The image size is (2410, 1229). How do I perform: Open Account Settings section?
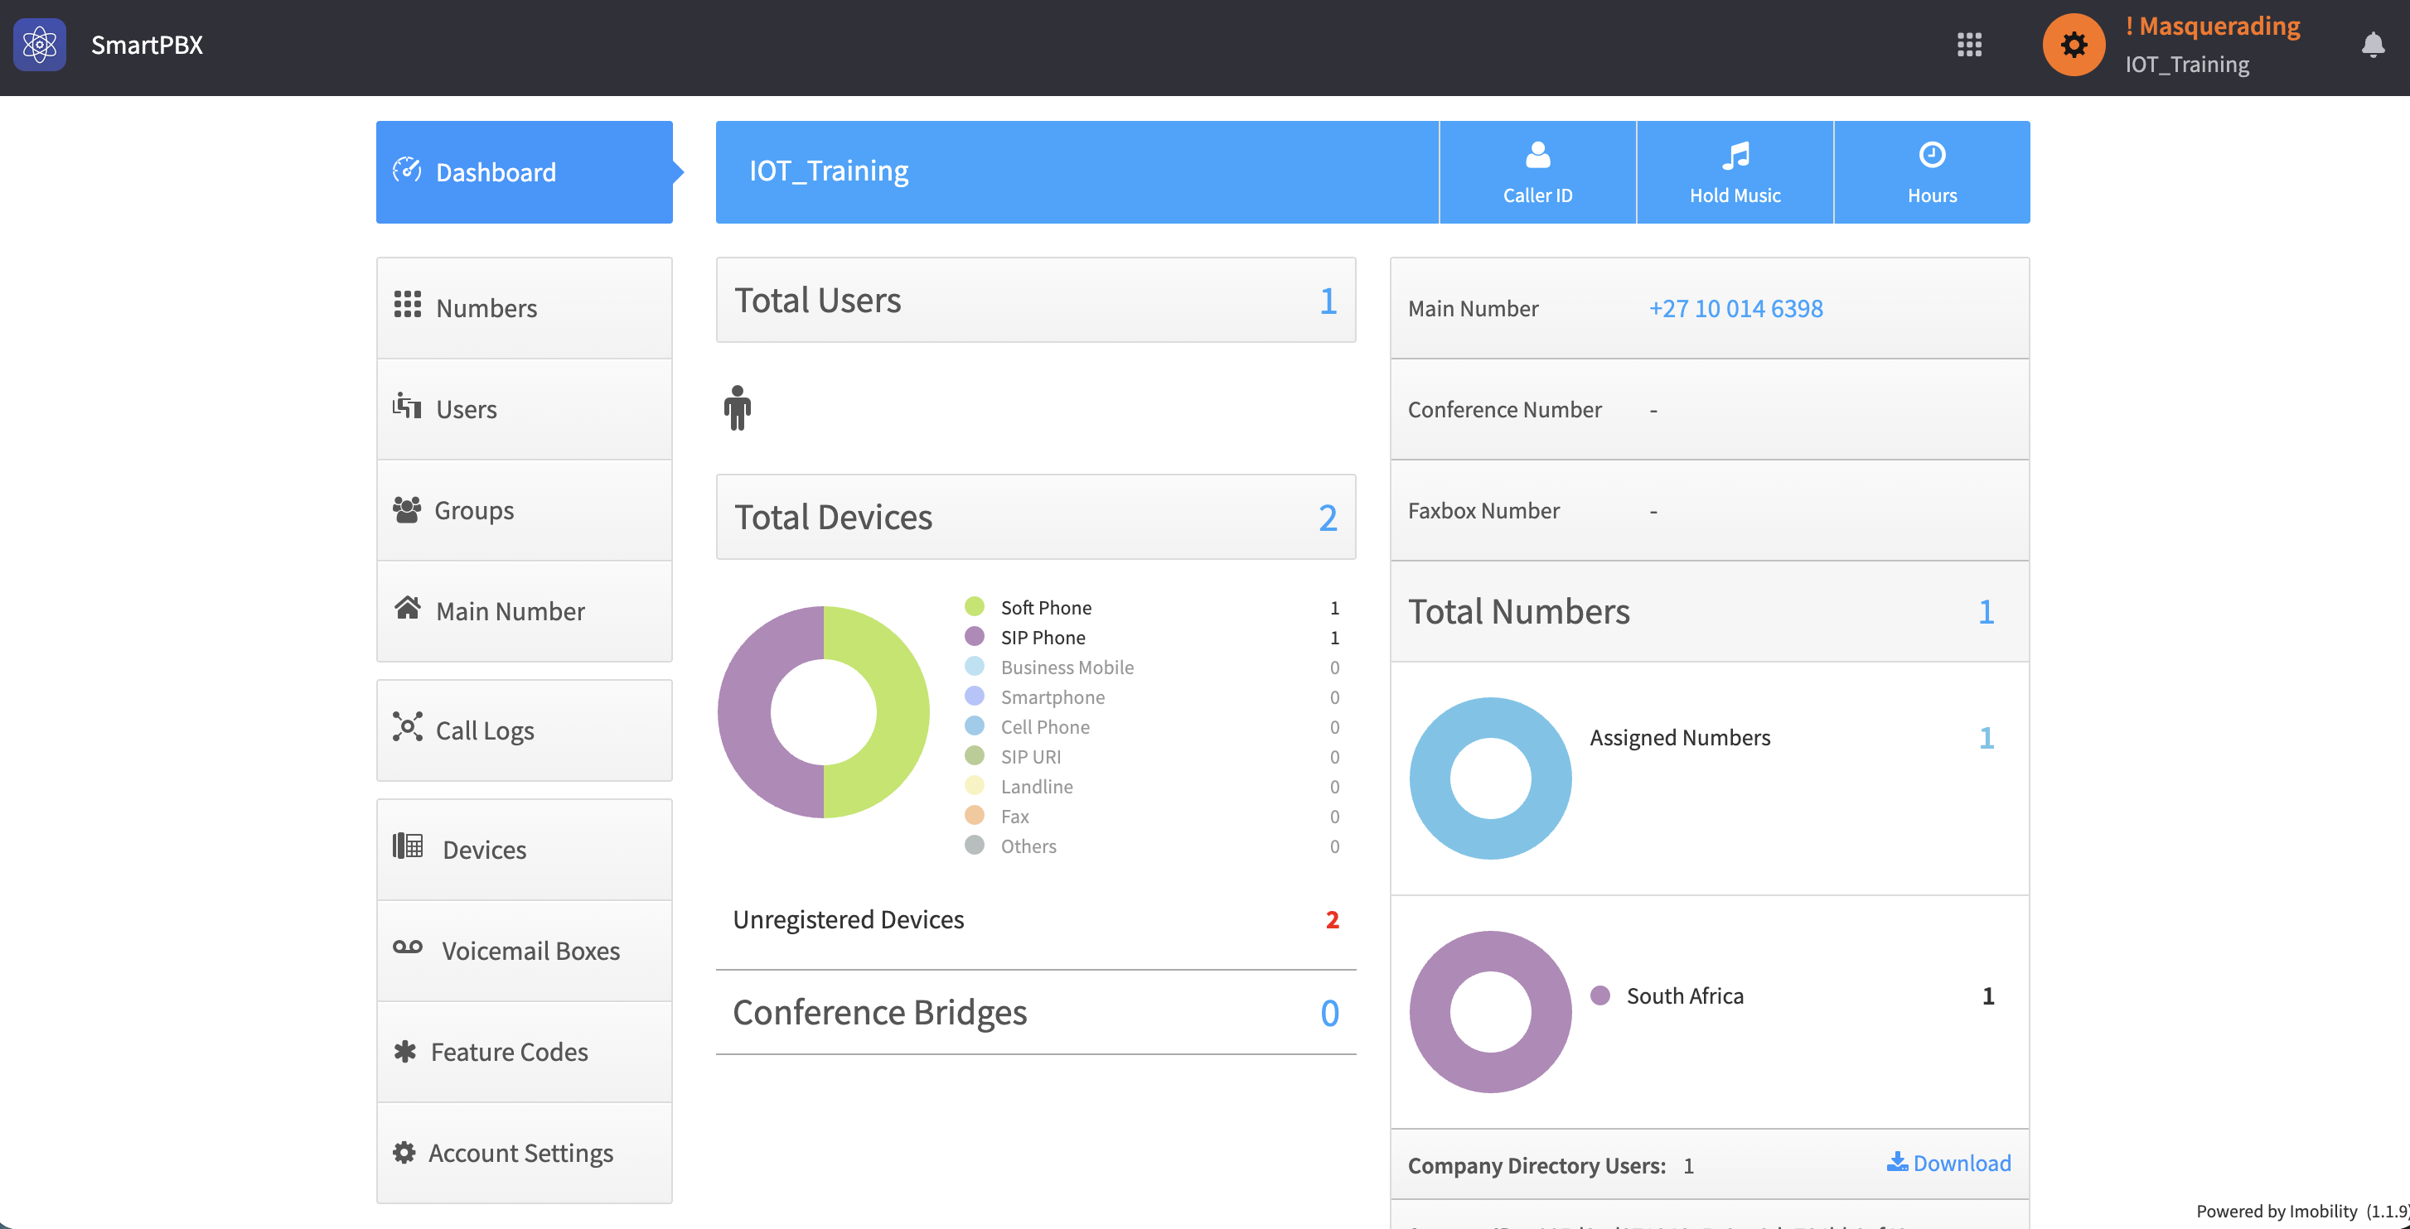tap(524, 1152)
